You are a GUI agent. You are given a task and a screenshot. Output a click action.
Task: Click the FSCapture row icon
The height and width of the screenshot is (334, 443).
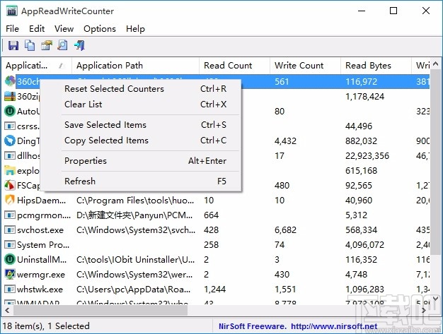tap(10, 185)
